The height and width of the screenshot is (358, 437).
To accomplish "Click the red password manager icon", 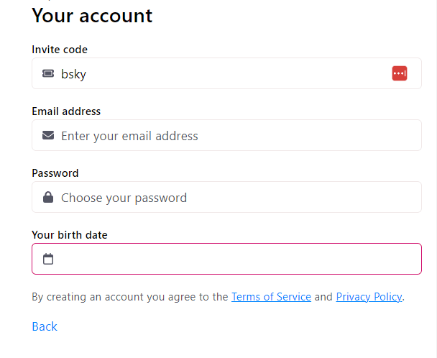I will pyautogui.click(x=400, y=73).
